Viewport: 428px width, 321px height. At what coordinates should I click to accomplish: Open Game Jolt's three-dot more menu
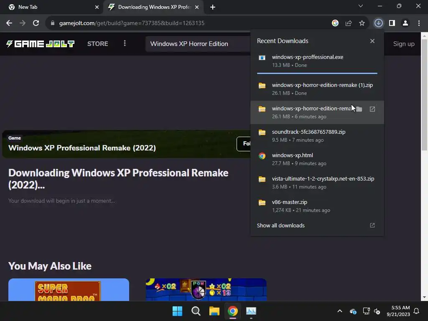click(x=125, y=43)
